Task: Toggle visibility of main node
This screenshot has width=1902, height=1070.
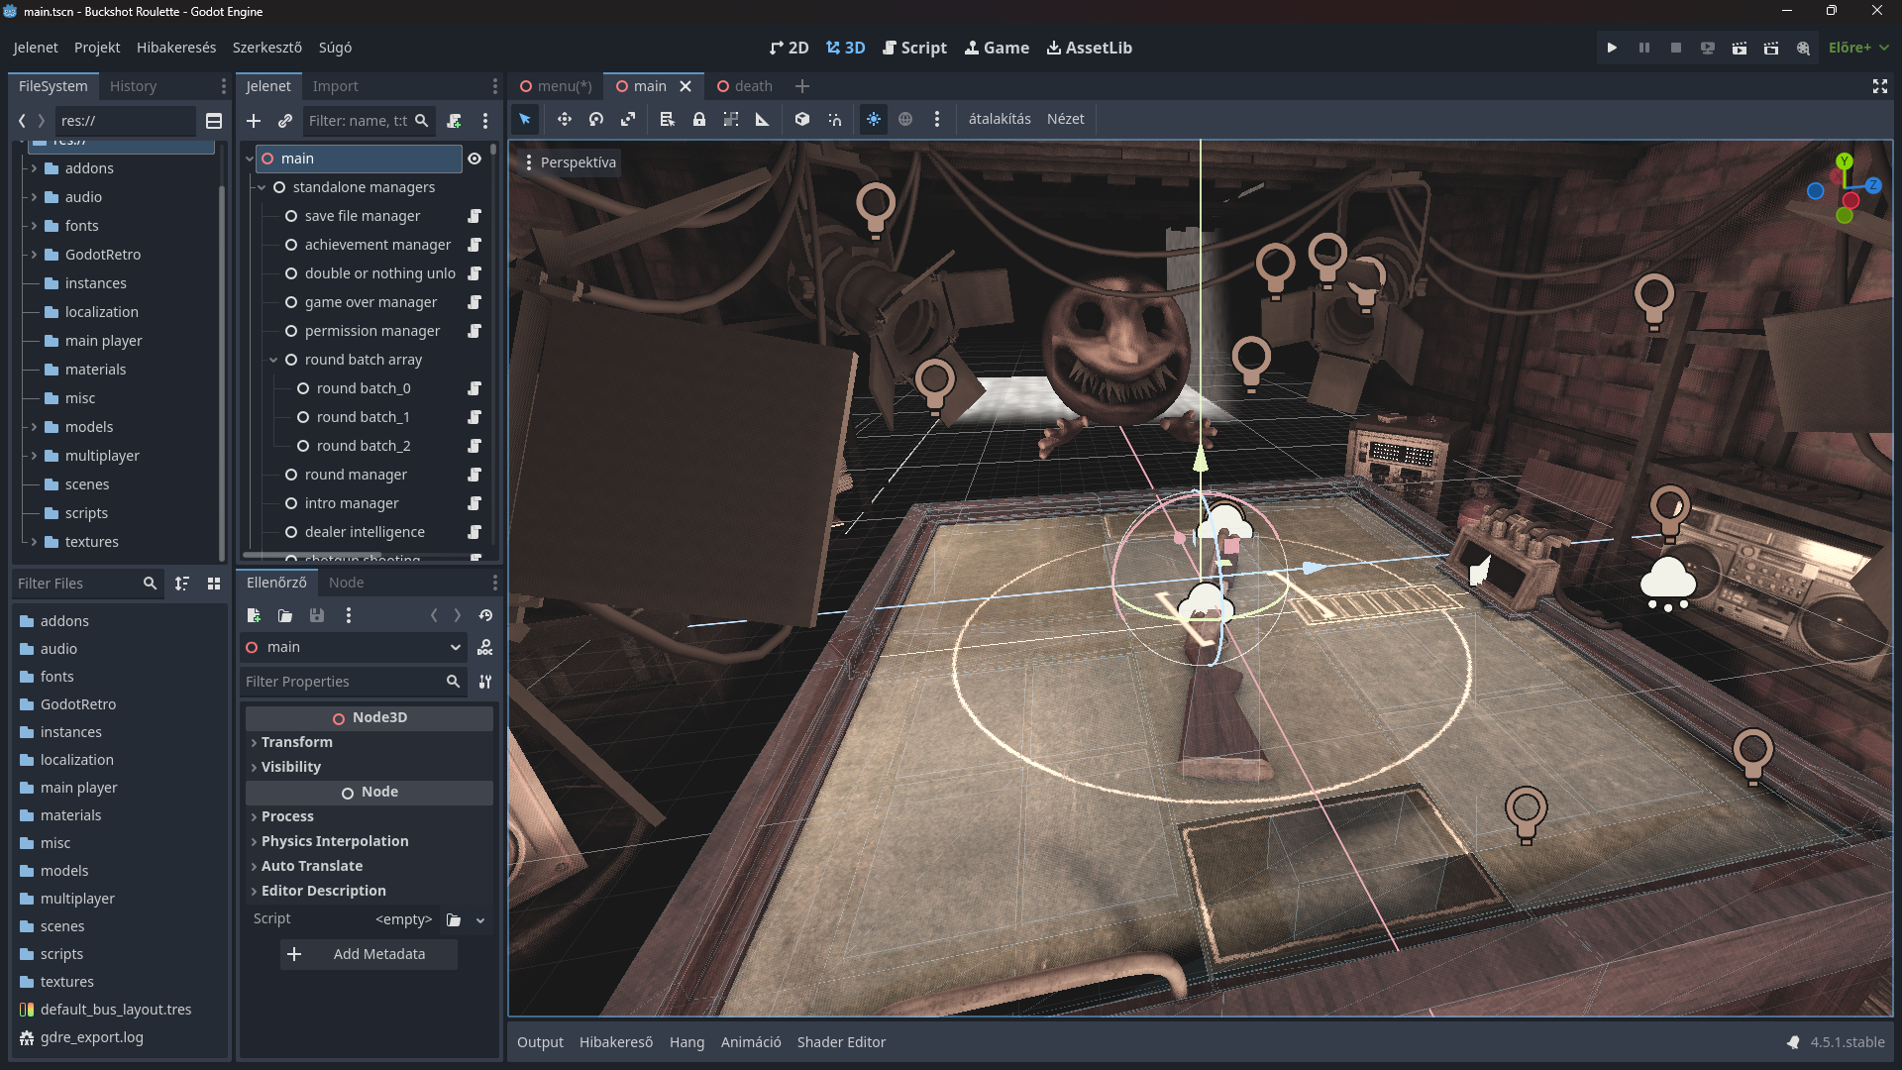Action: point(475,159)
